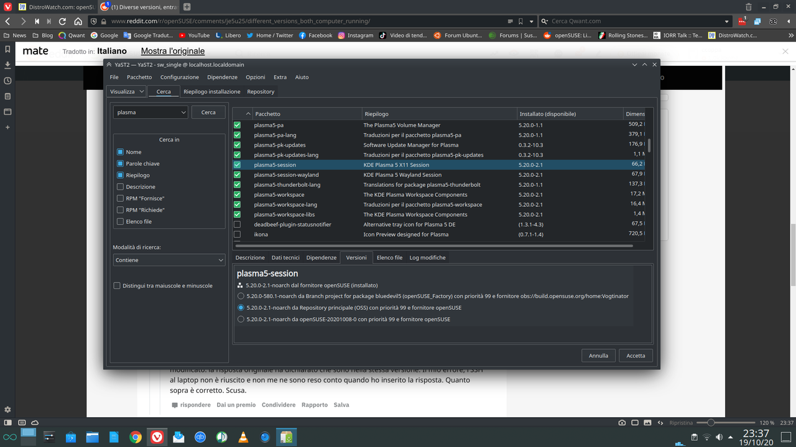Open the Contiene search mode dropdown

pos(169,260)
